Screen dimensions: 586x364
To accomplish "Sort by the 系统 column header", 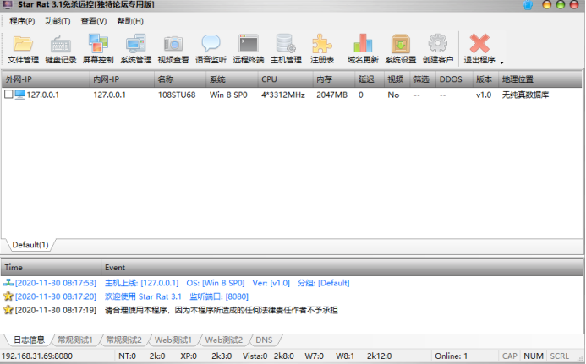I will tap(232, 79).
